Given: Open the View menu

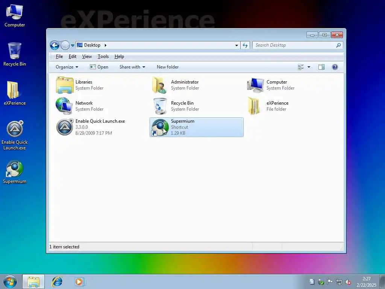Looking at the screenshot, I should [87, 56].
